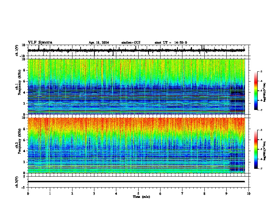Click time axis tick label "5"
Viewport: 280px width, 217px height.
(138, 194)
